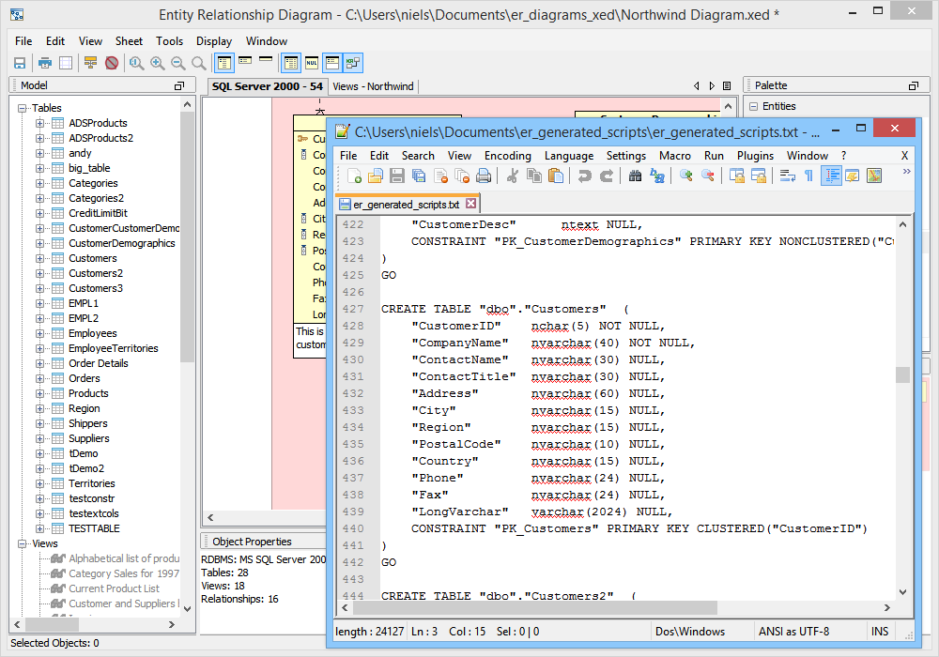Select the Order Details table in tree
Screen dimensions: 939x657
coord(99,363)
